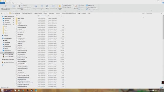Click Program Files (x86) in the address bar
The height and width of the screenshot is (92, 164).
(x=38, y=13)
